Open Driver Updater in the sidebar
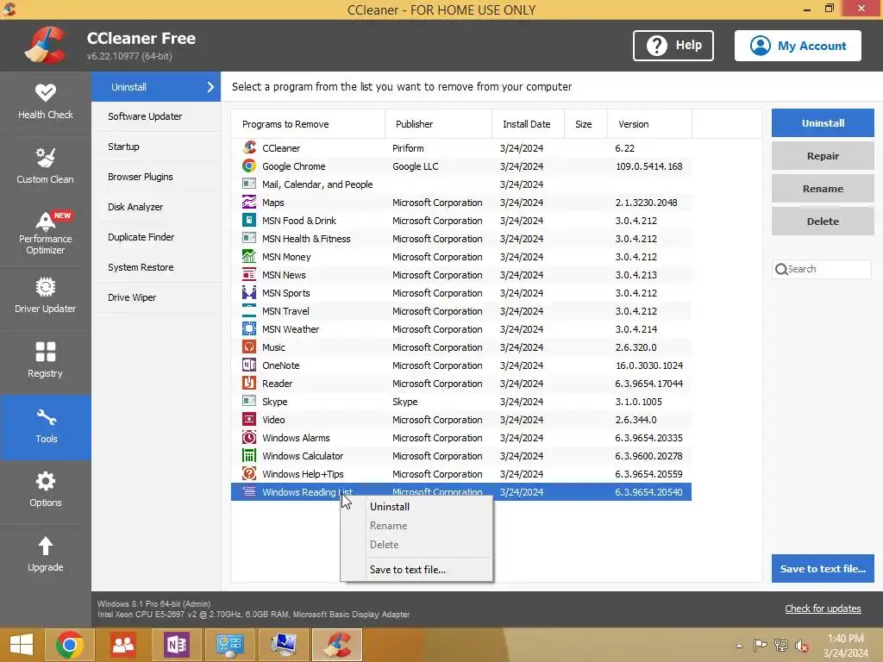This screenshot has width=883, height=662. click(46, 297)
